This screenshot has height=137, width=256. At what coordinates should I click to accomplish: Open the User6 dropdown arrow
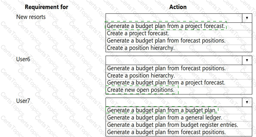tap(247, 60)
